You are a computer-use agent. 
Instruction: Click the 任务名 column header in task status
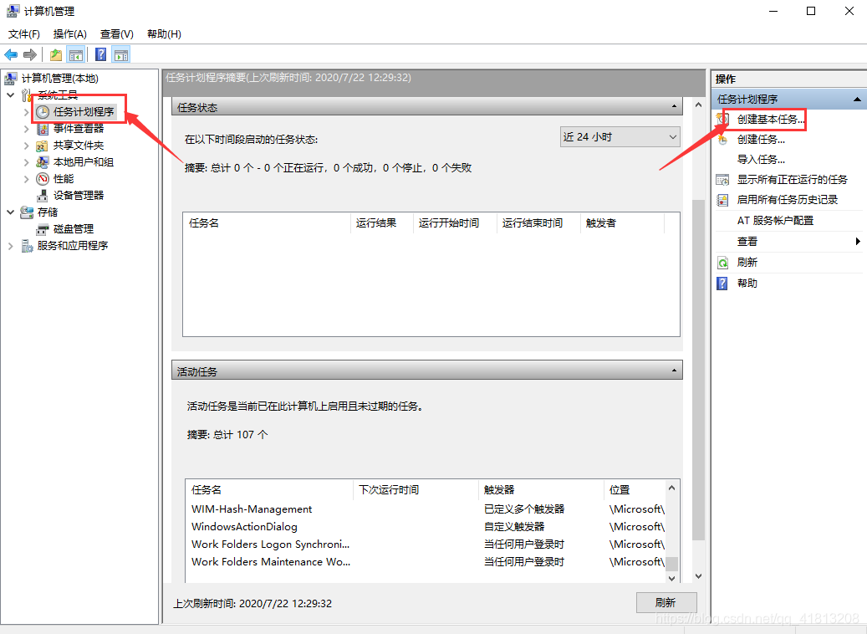pos(267,223)
